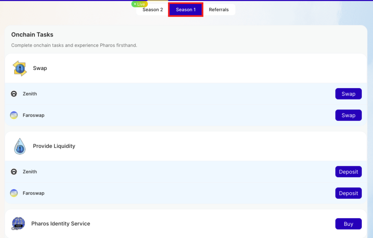Screen dimensions: 373x238
Task: Click the Provide Liquidity section title
Action: (x=54, y=146)
